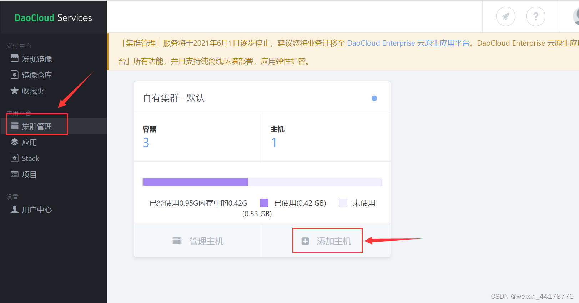The width and height of the screenshot is (579, 303).
Task: Open help via question mark icon
Action: click(x=535, y=16)
